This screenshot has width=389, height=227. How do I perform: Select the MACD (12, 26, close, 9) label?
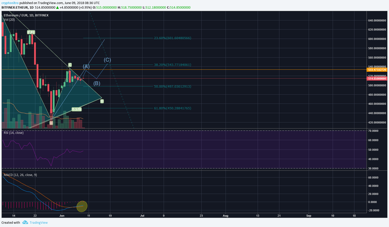20,175
